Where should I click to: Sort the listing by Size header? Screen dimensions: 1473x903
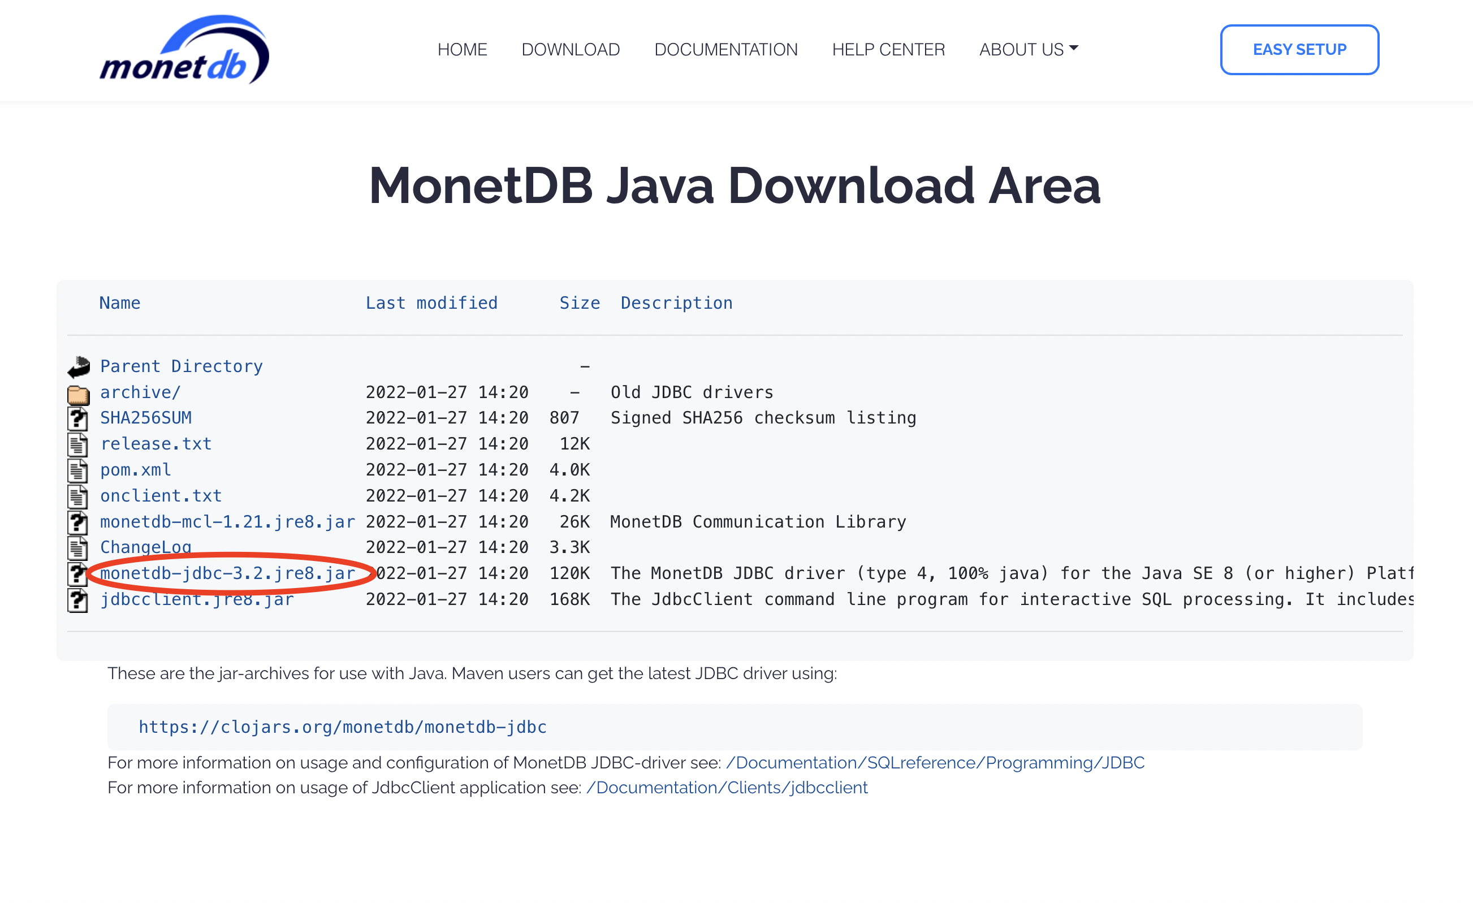579,303
